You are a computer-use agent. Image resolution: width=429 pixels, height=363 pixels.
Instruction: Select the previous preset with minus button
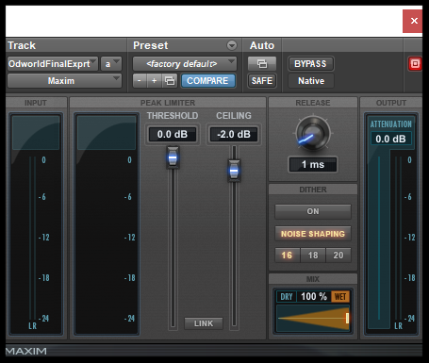point(140,81)
